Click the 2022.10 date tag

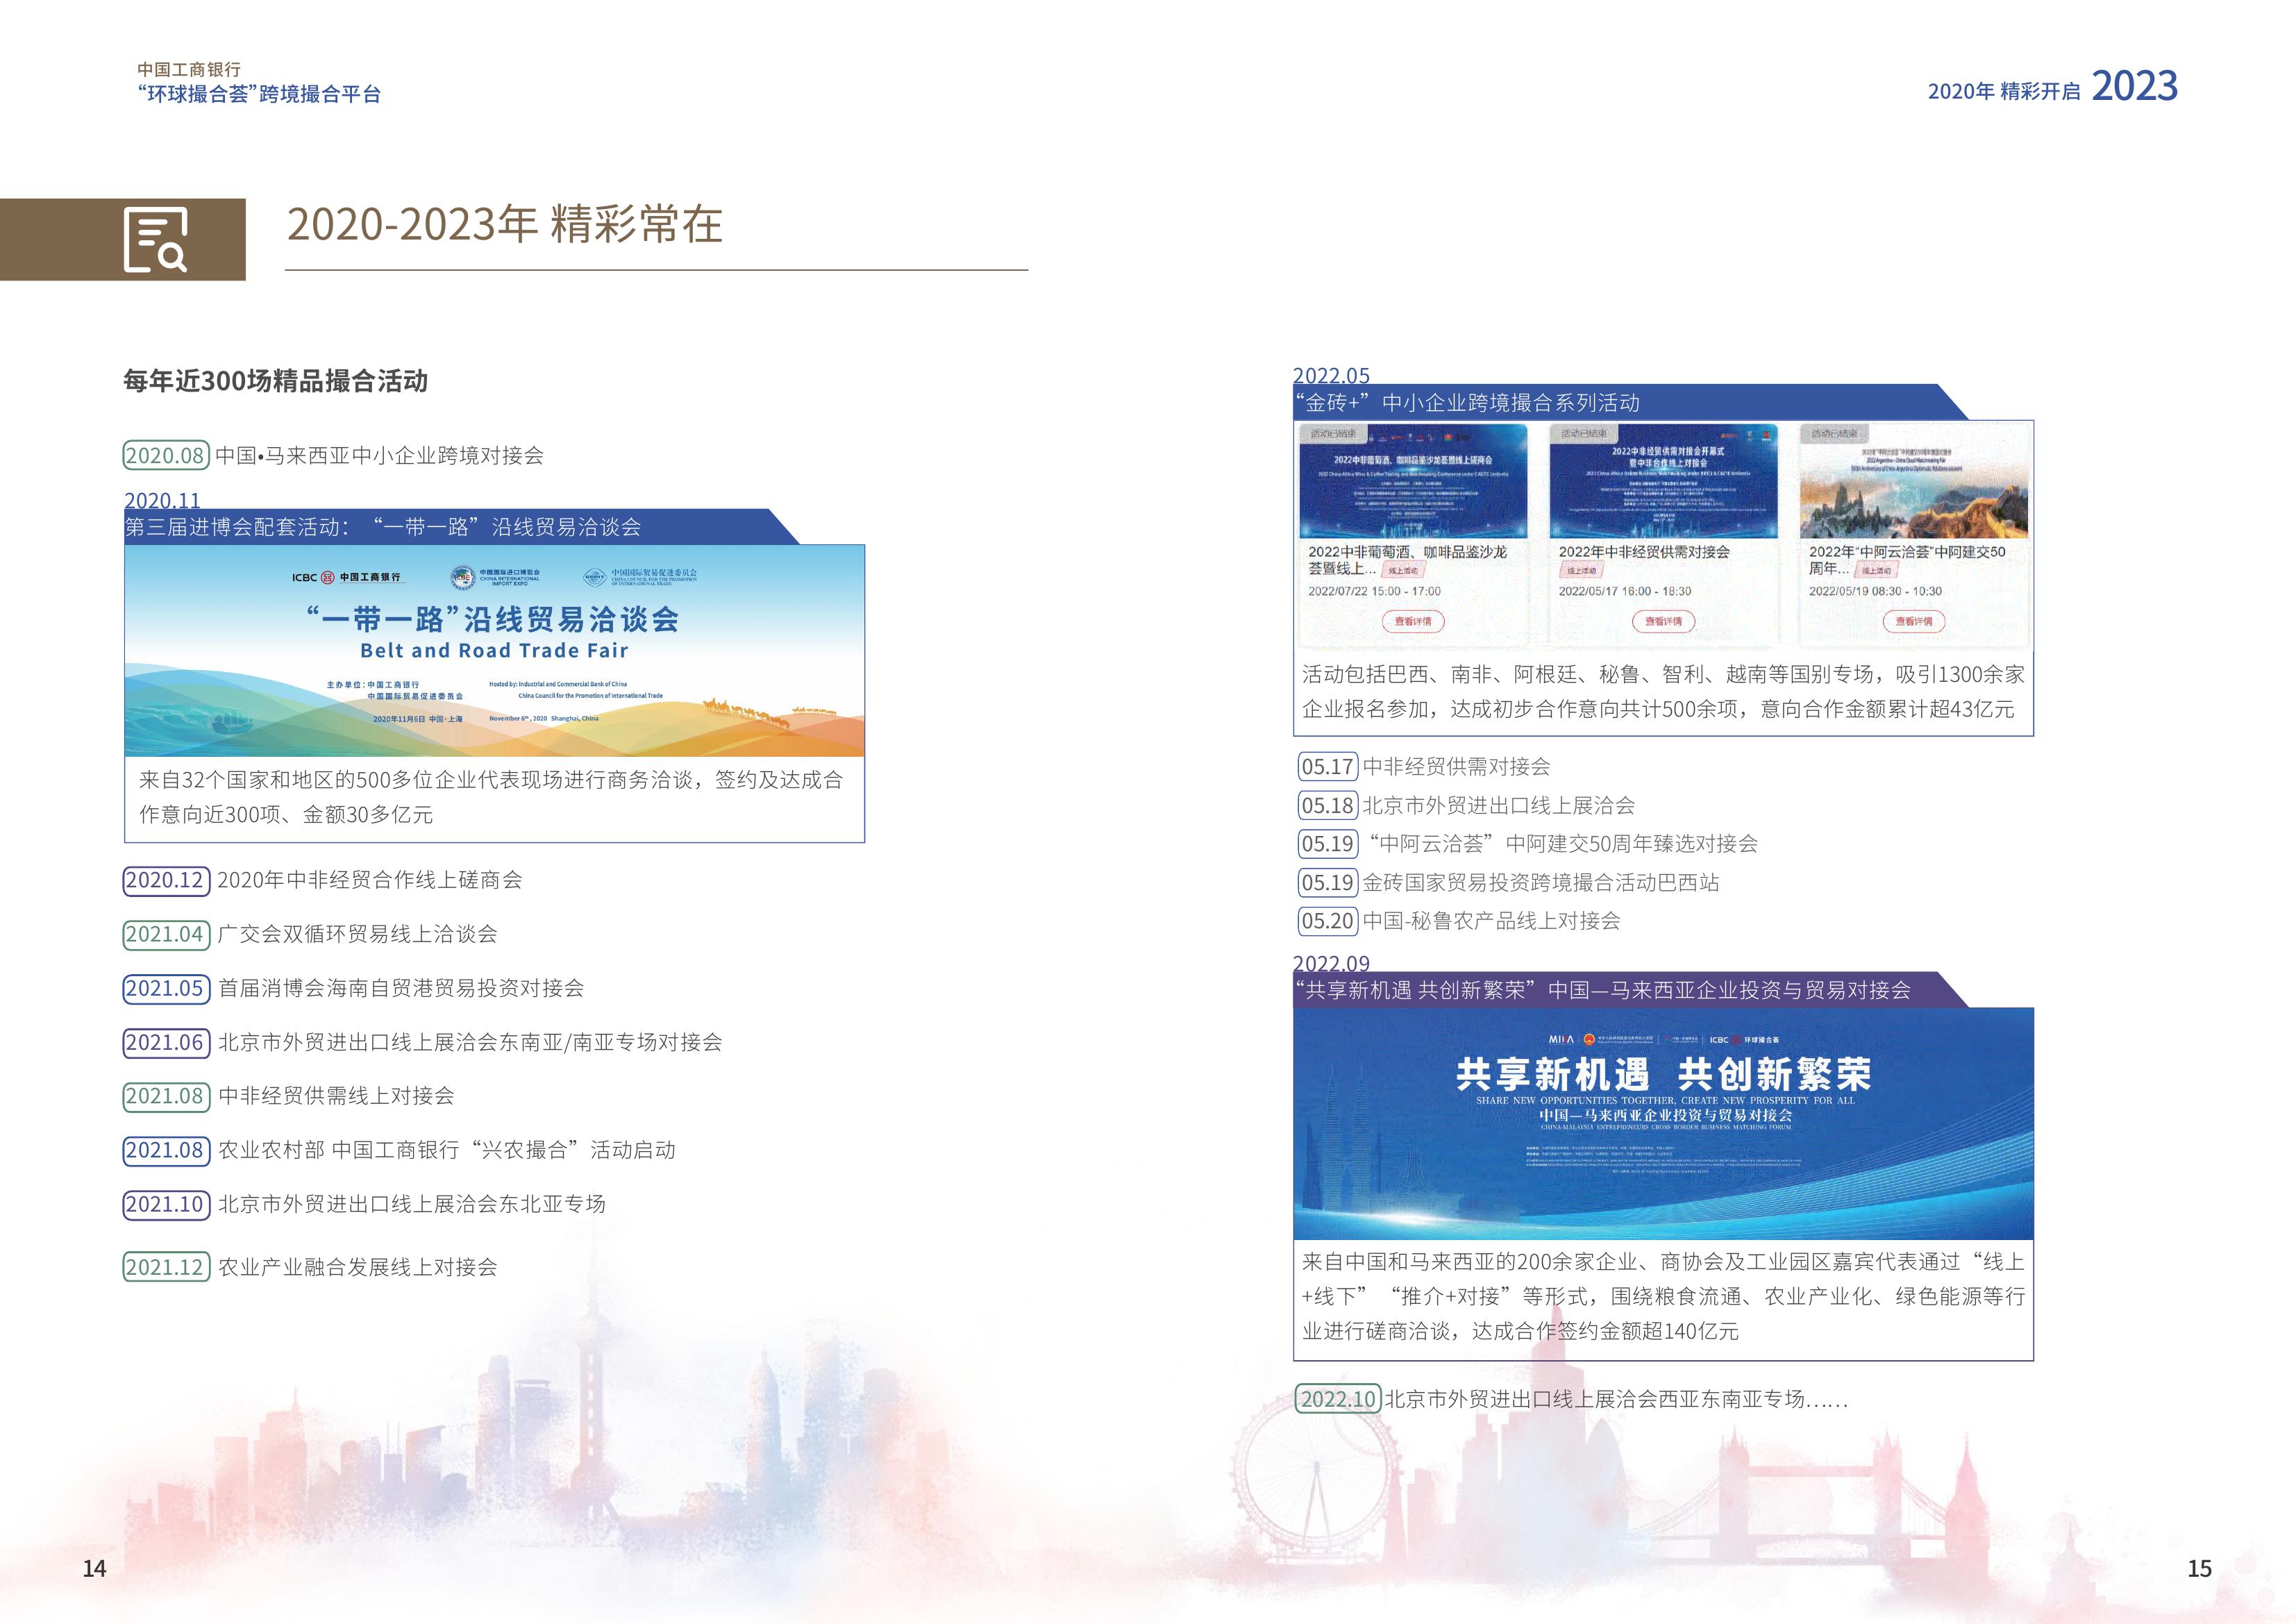click(x=1338, y=1398)
